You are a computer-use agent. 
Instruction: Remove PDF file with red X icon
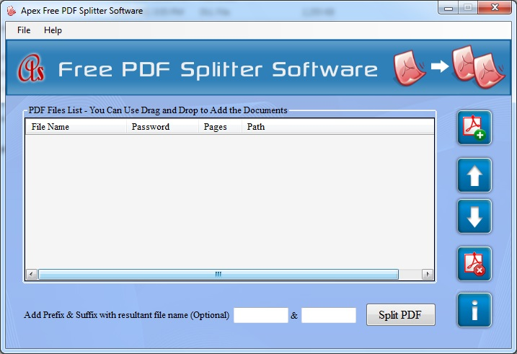click(474, 264)
